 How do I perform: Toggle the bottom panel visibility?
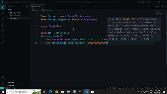pos(143,2)
